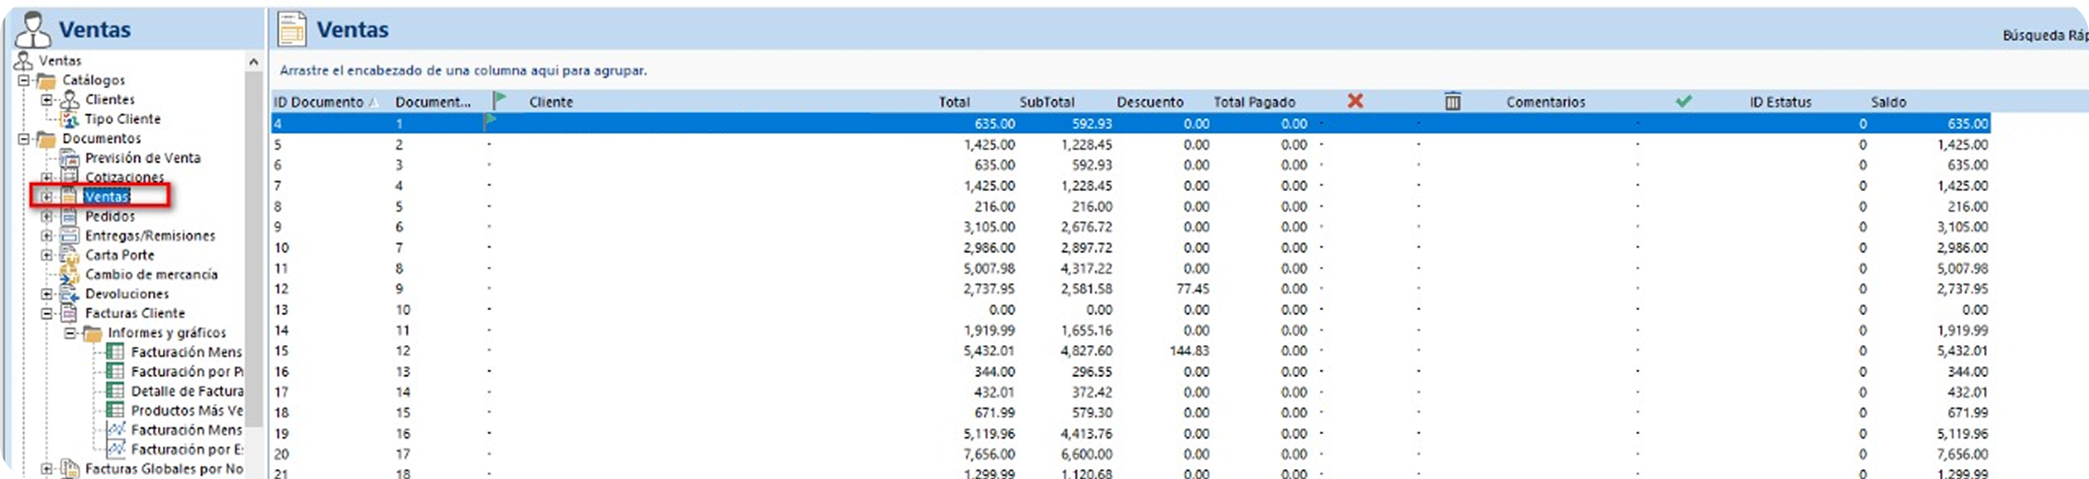This screenshot has width=2089, height=479.
Task: Select row with total 3,105.00
Action: coord(1130,227)
